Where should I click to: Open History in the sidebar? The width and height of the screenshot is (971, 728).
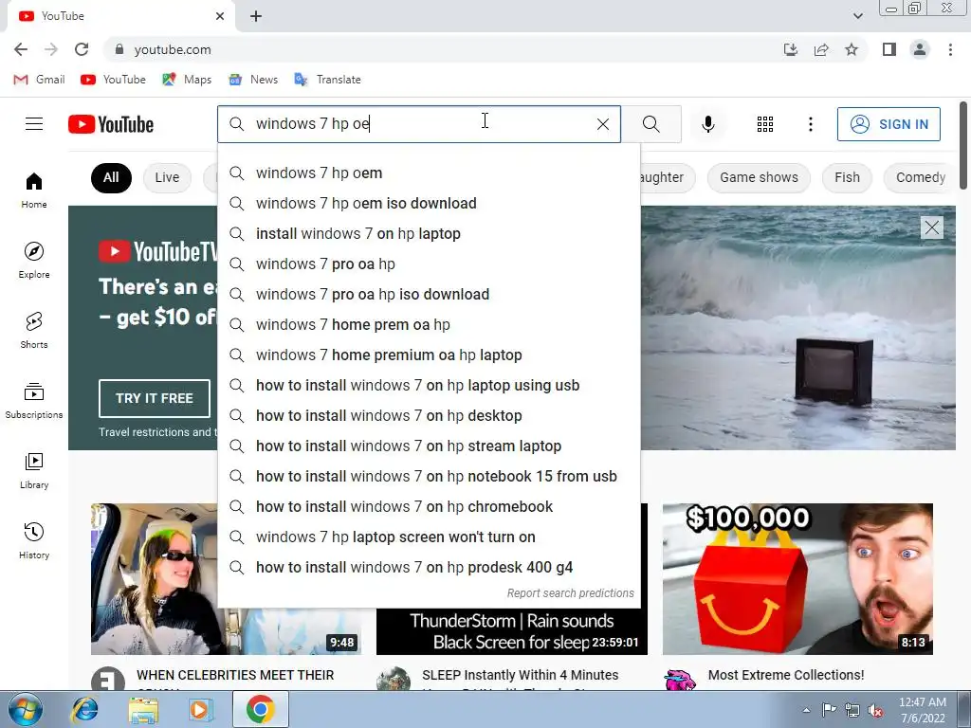click(x=34, y=540)
